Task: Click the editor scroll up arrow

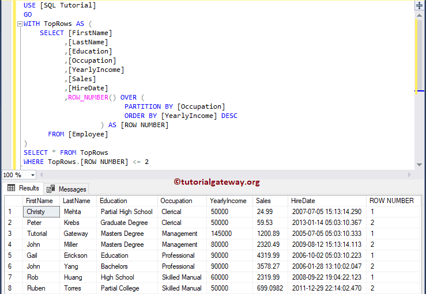Action: (x=419, y=14)
